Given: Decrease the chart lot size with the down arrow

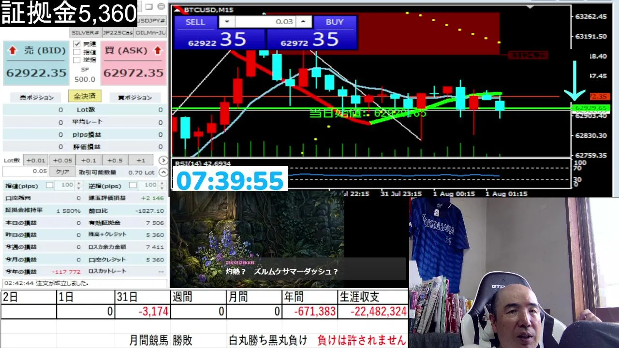Looking at the screenshot, I should click(227, 22).
